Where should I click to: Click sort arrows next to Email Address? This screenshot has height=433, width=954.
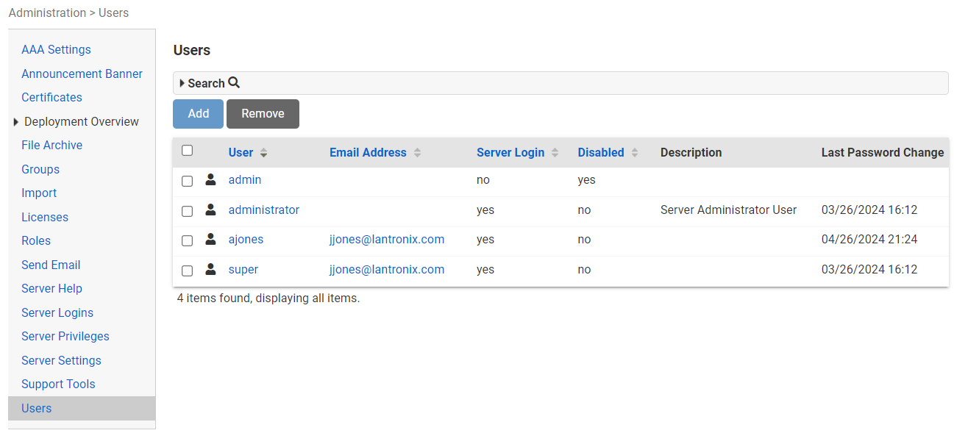pos(417,153)
